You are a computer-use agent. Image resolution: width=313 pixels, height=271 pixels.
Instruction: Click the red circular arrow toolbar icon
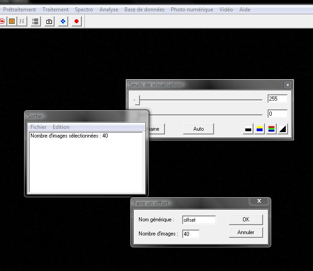click(2, 21)
